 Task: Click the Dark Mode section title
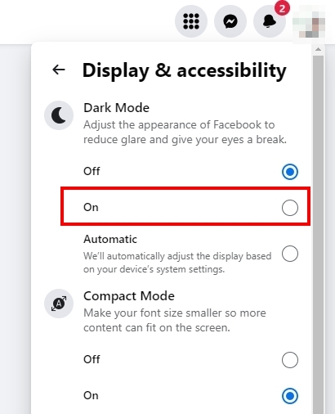click(116, 108)
